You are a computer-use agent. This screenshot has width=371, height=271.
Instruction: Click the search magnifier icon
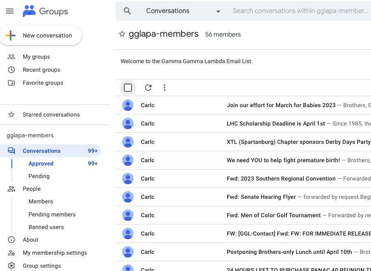(127, 11)
